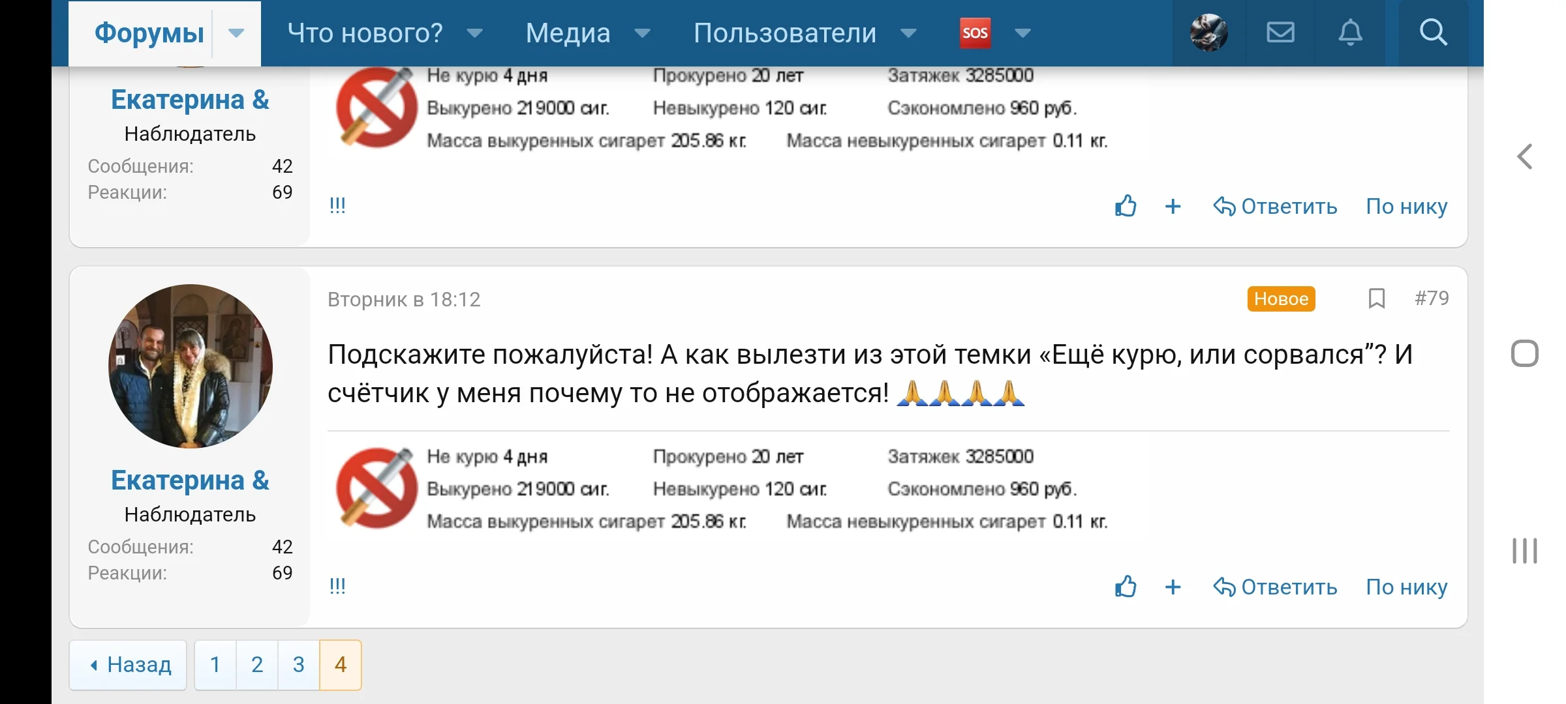
Task: Tap Android back navigation arrow
Action: (x=1524, y=156)
